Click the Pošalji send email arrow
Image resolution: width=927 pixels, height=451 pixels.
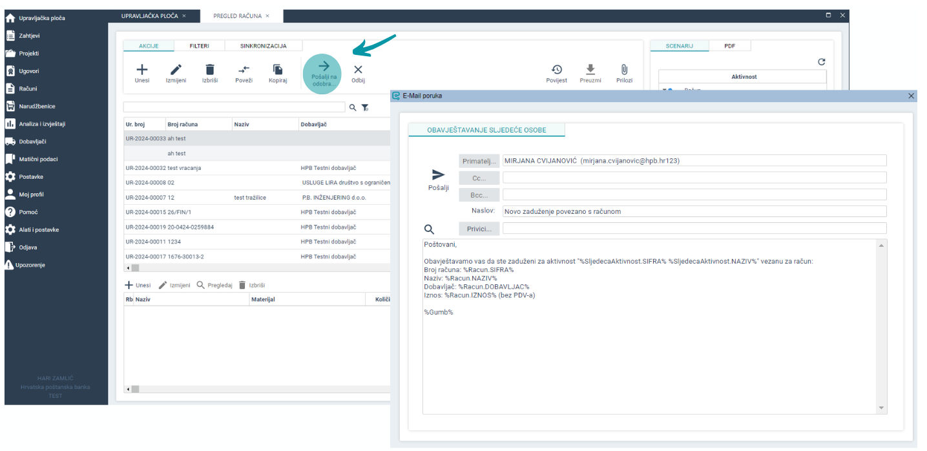click(438, 174)
